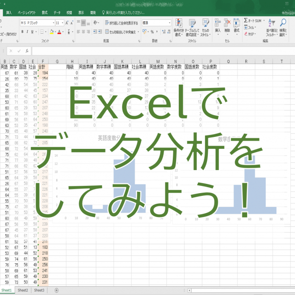This screenshot has width=295, height=295.
Task: Open the font size 11 dropdown
Action: pos(62,23)
